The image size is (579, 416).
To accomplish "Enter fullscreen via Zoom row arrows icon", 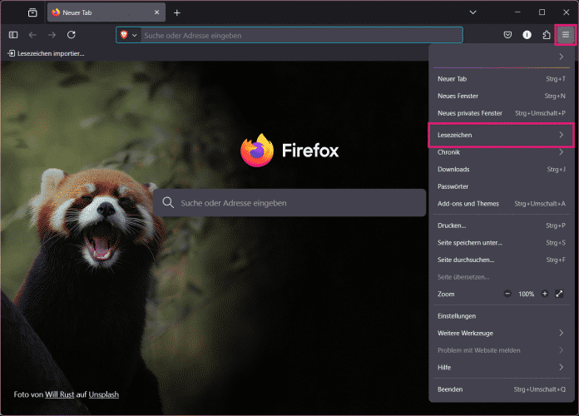I will coord(560,294).
